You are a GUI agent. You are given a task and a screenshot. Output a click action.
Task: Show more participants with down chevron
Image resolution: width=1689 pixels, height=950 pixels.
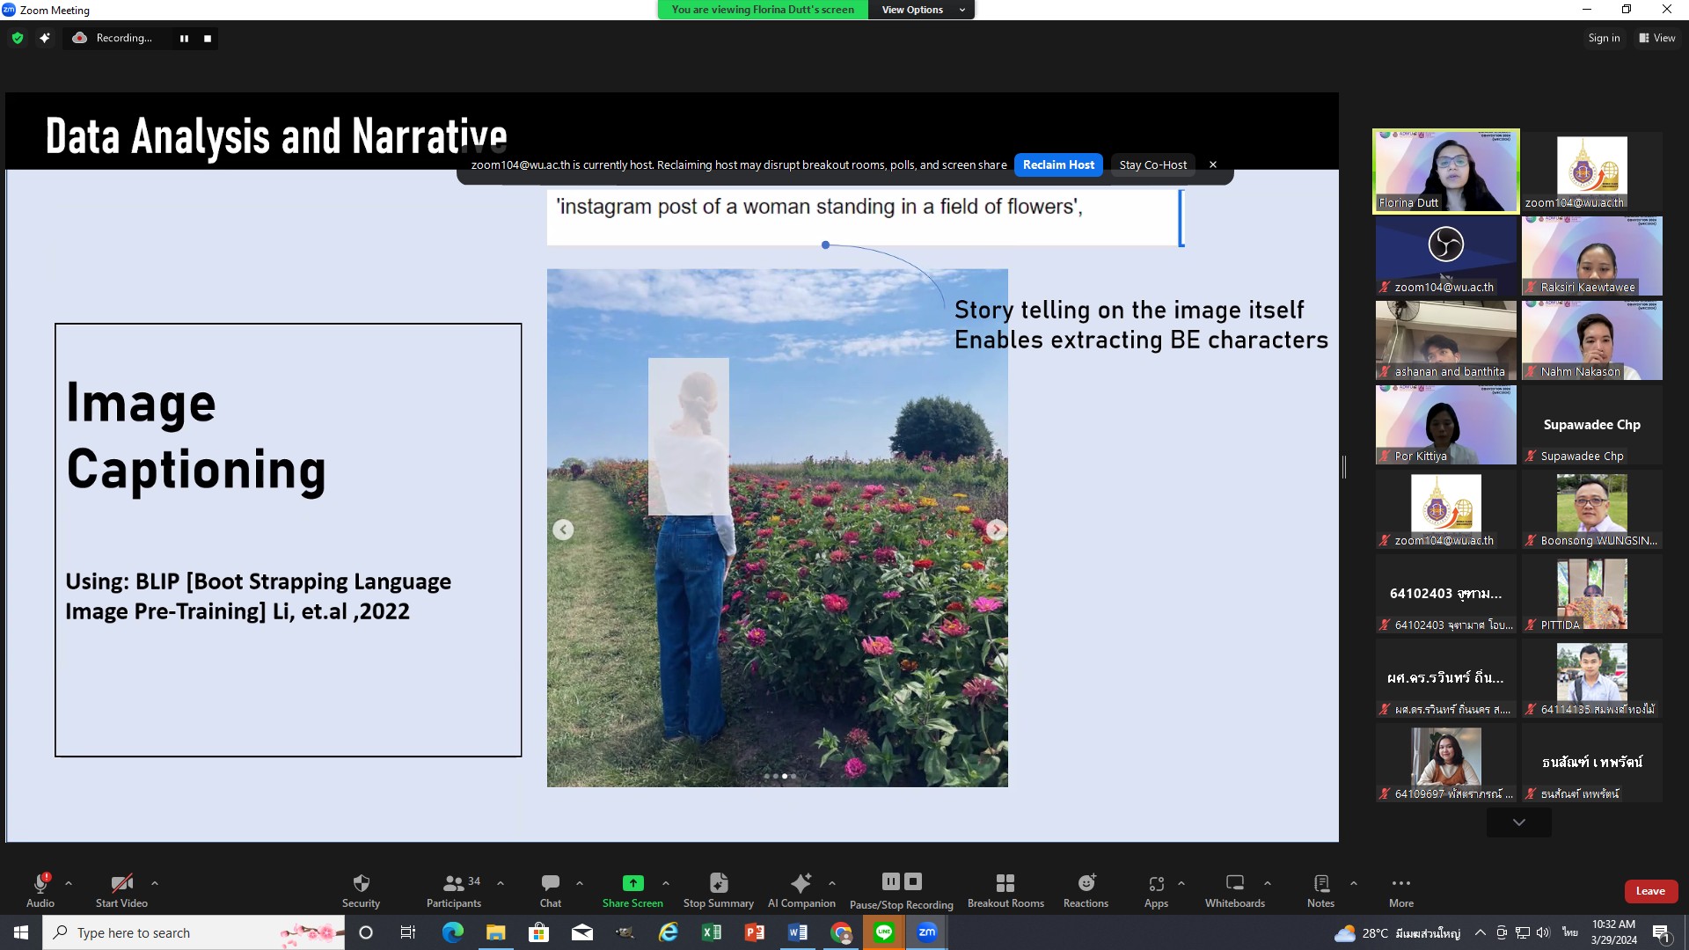[x=1518, y=822]
